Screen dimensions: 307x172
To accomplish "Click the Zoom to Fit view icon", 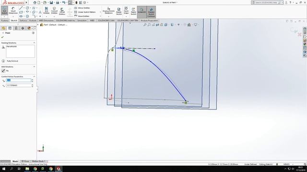I will [145, 25].
